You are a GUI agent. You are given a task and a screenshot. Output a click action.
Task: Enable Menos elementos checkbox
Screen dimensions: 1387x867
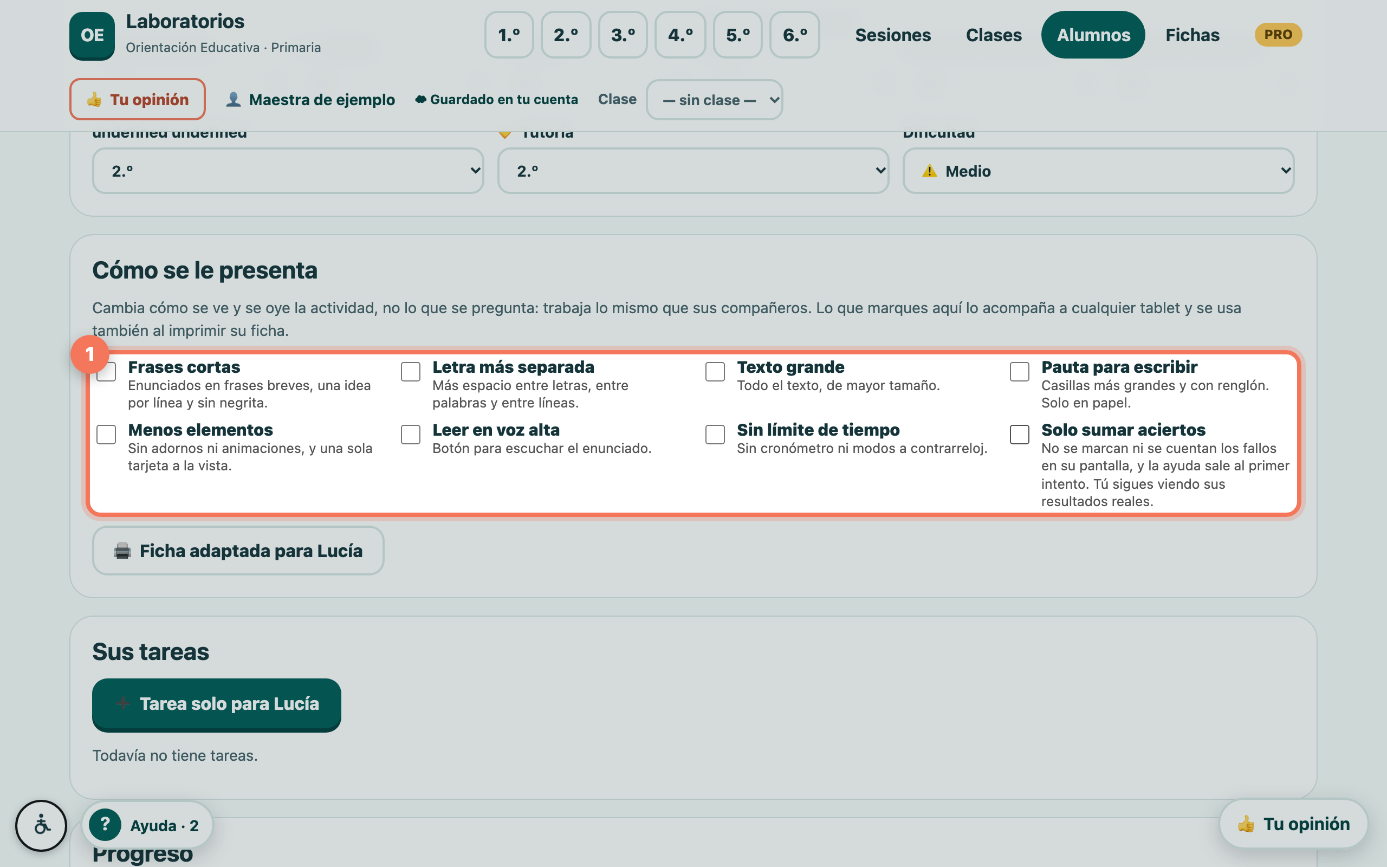pyautogui.click(x=106, y=435)
